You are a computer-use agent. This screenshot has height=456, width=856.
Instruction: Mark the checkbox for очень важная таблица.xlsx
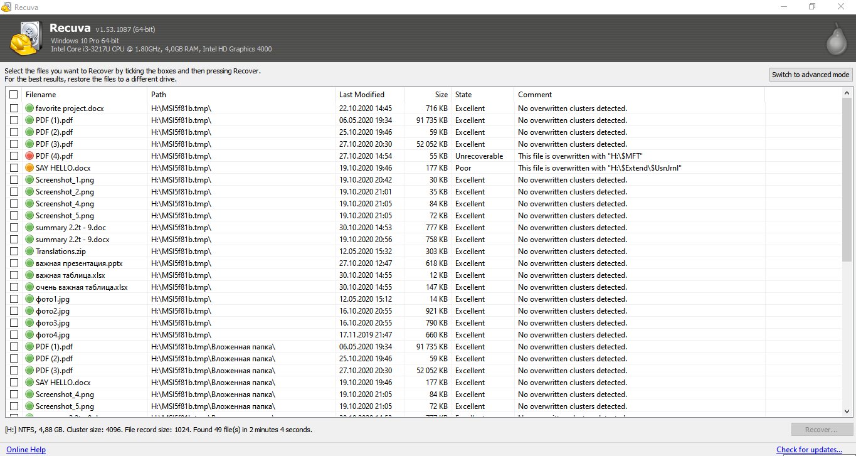(x=14, y=287)
